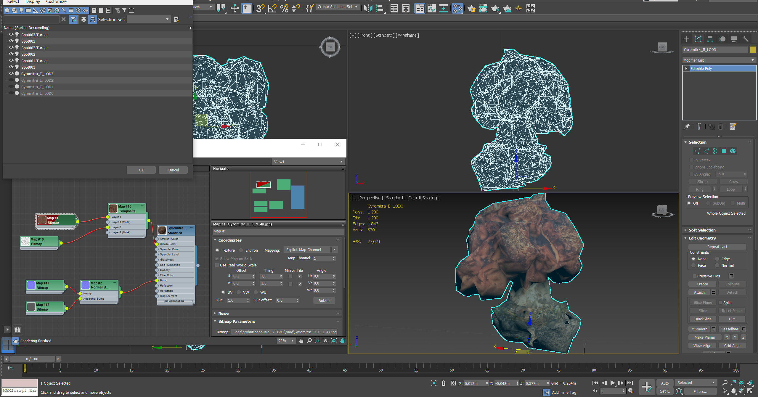Click Pan tool in material editor
The image size is (758, 397).
301,341
